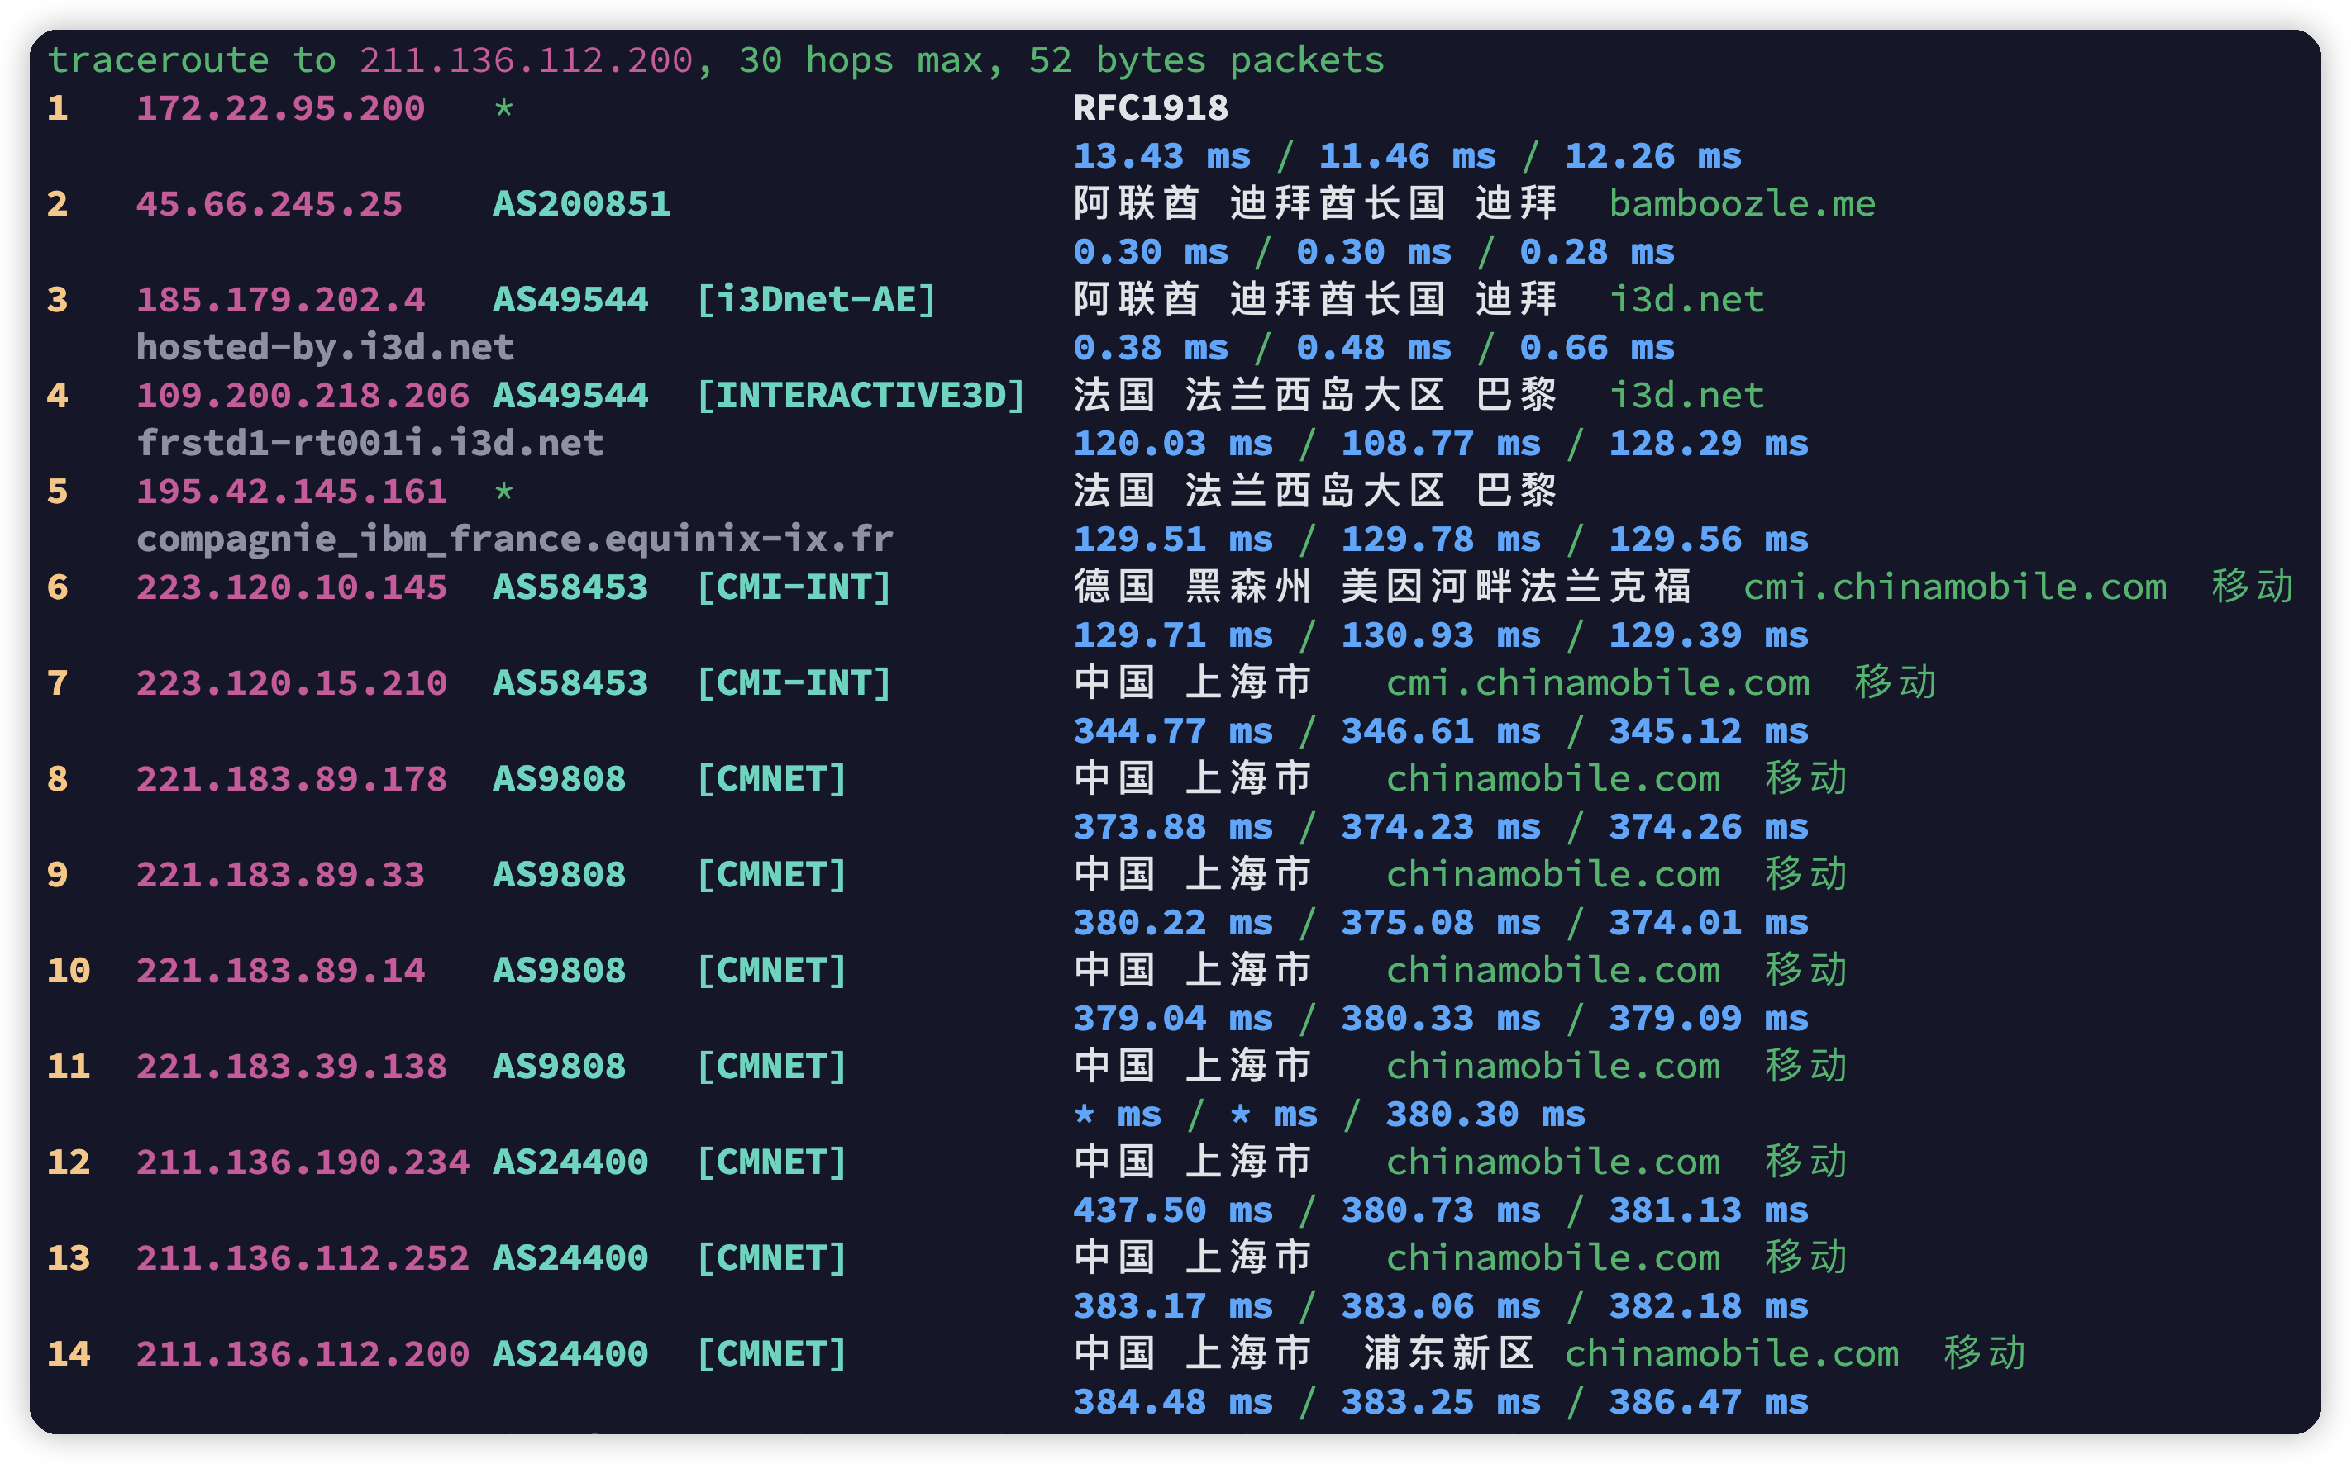
Task: Click hop 9 IP 221.183.89.33
Action: (281, 874)
